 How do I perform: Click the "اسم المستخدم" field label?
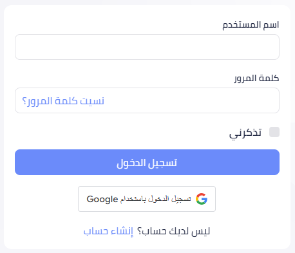251,25
